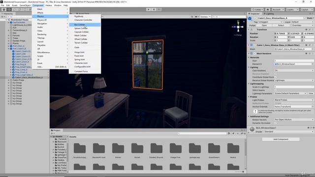Click the GameObject cube icon in Inspector
This screenshot has width=315, height=177.
(x=250, y=19)
